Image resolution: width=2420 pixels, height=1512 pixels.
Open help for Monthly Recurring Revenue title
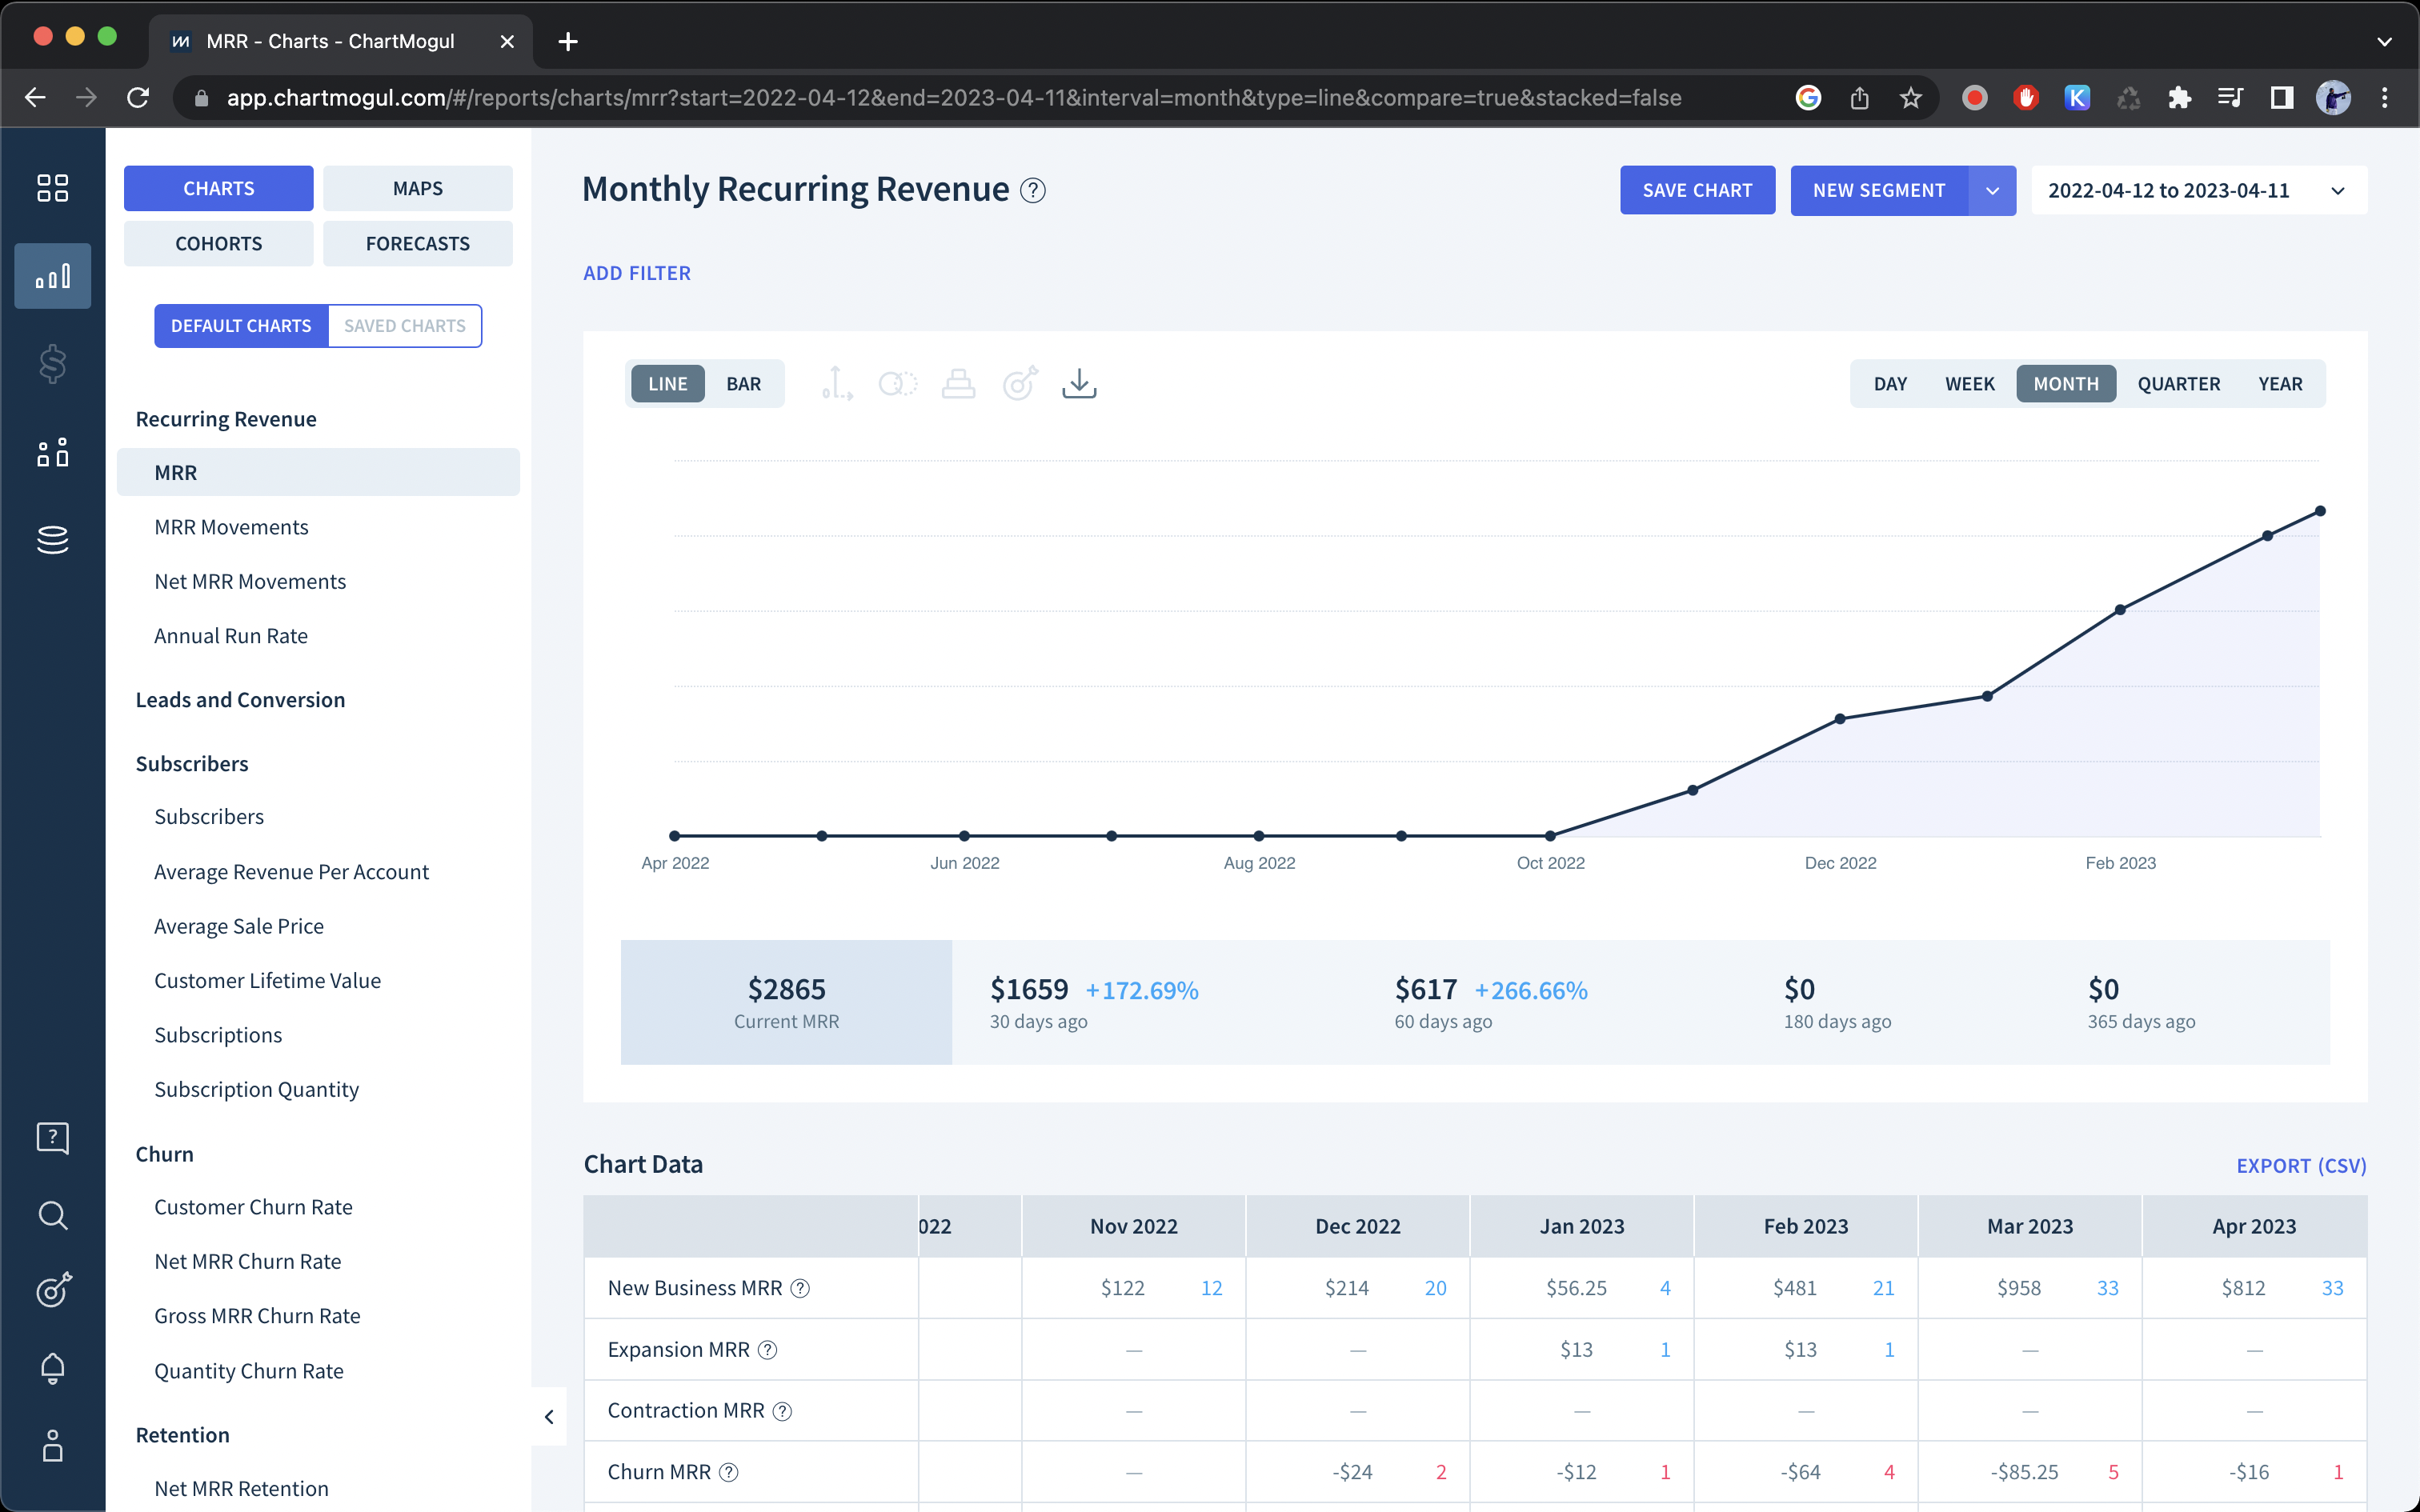[1033, 190]
